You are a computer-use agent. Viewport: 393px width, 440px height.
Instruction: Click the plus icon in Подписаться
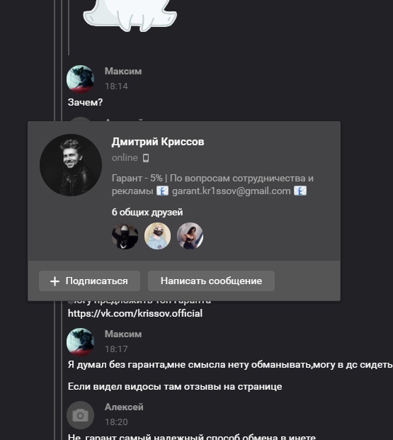point(55,281)
